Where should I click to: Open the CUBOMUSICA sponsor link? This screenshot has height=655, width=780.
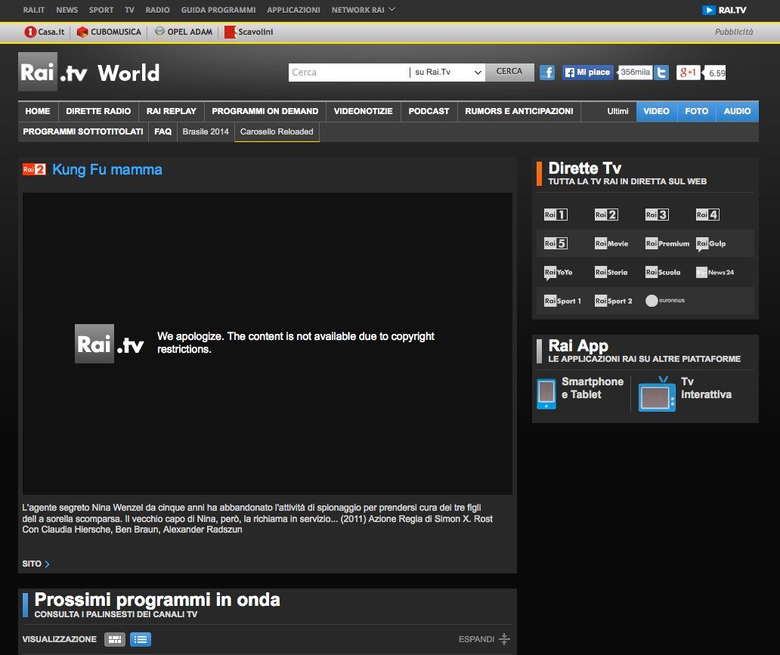[109, 32]
